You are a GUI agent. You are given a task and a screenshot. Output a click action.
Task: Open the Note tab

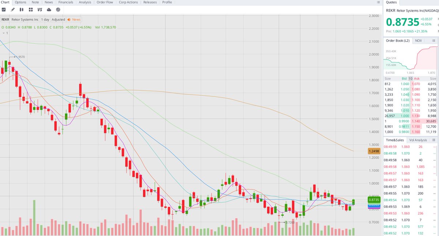click(35, 2)
